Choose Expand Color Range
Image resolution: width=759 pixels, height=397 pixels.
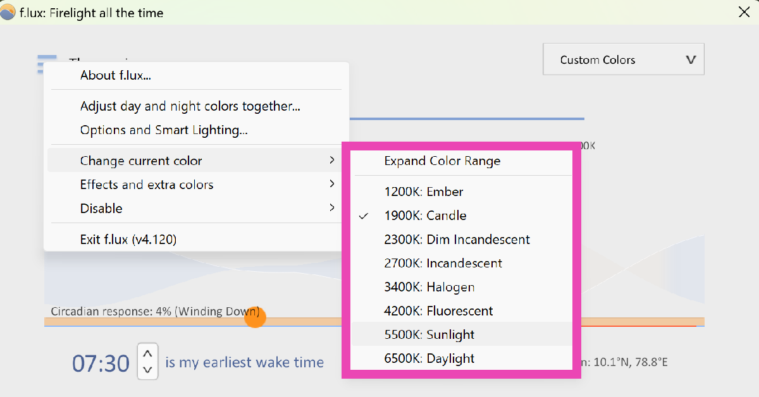(463, 161)
